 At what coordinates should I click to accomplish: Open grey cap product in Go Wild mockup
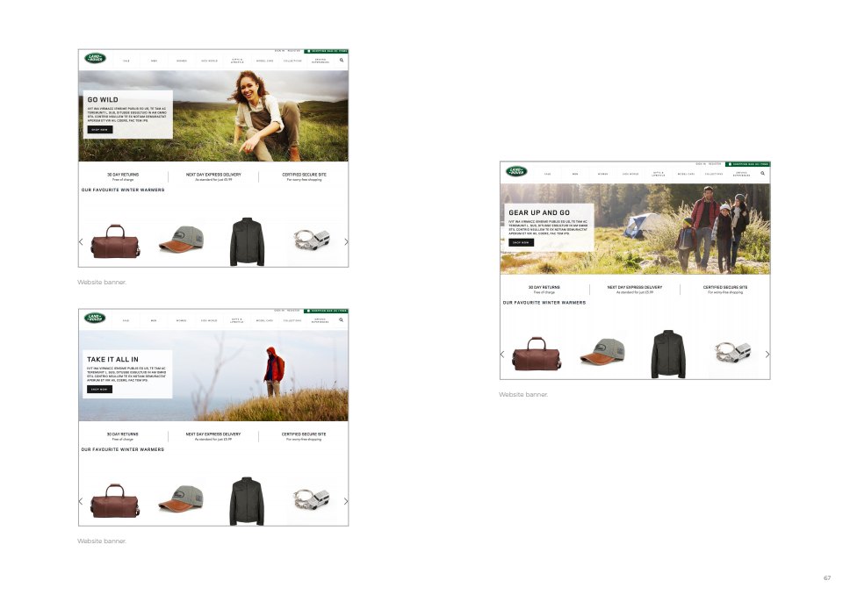click(x=182, y=240)
